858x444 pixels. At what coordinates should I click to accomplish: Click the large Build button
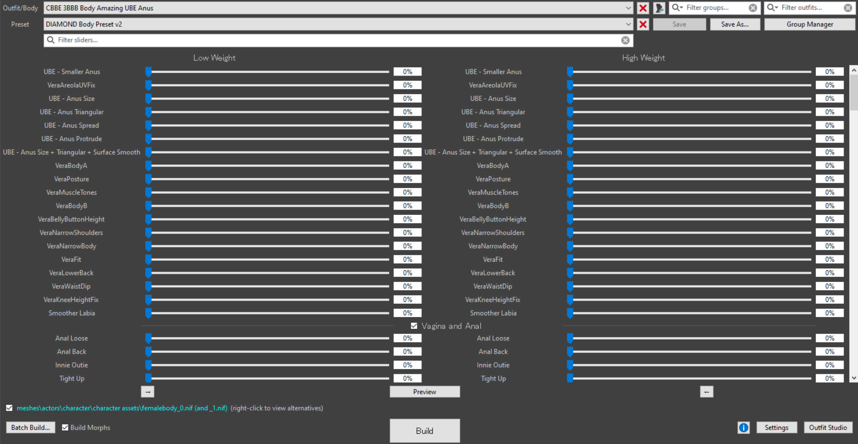pos(425,431)
